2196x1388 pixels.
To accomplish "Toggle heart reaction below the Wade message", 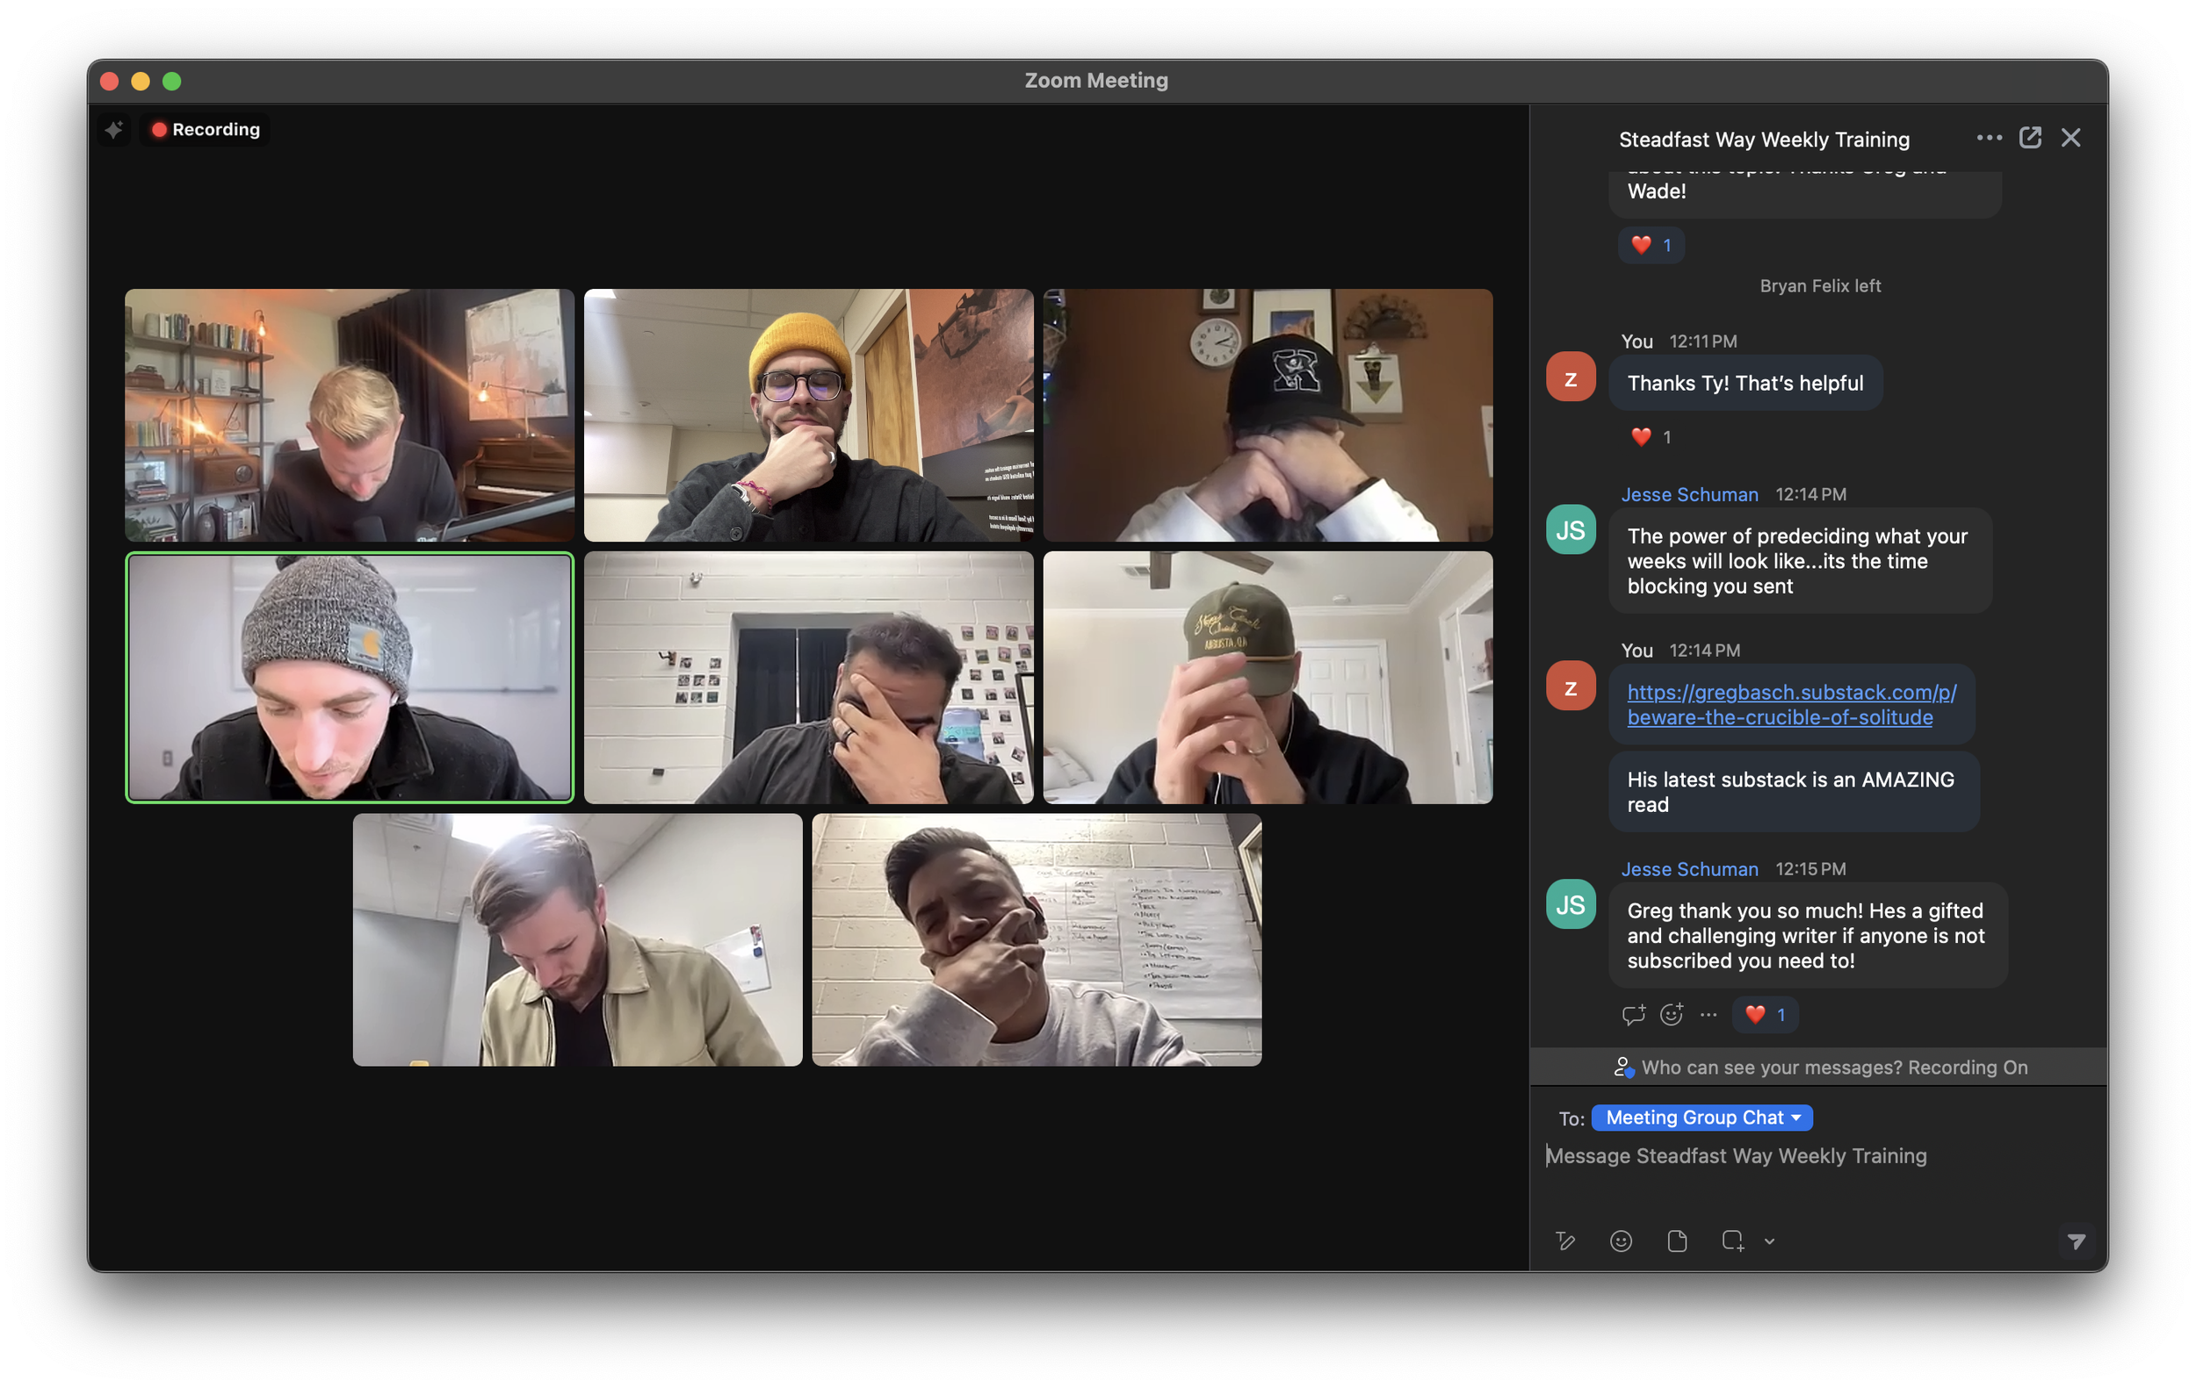I will tap(1651, 244).
